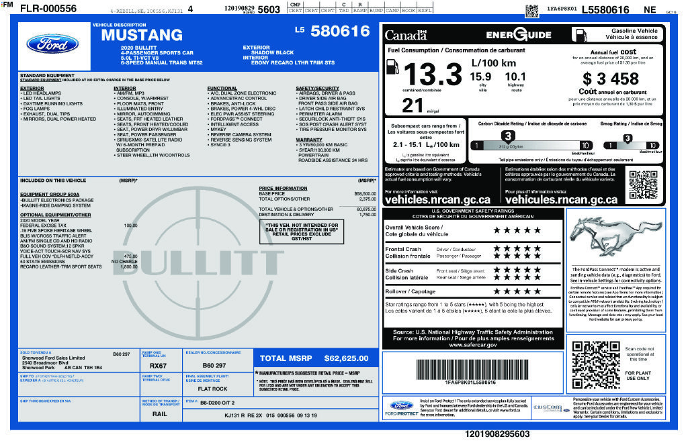This screenshot has width=688, height=445.
Task: Click the fuel pump icon in Gasoline Vehicle badge
Action: point(581,35)
